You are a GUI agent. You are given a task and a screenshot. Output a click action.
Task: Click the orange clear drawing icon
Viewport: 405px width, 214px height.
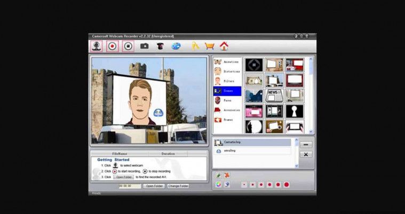click(x=227, y=176)
